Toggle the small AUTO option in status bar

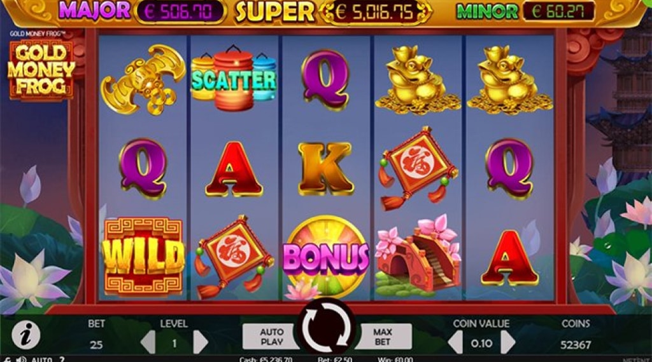41,359
